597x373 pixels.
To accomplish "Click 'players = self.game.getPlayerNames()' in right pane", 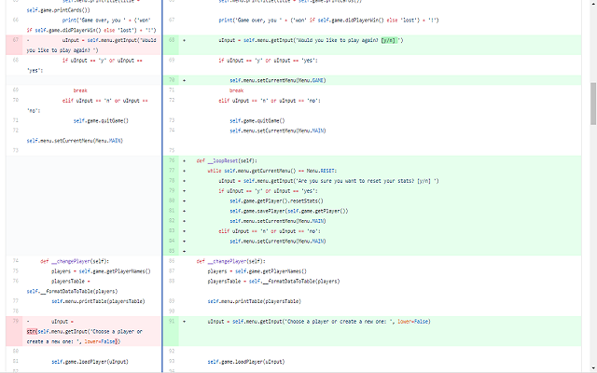I will coord(257,271).
